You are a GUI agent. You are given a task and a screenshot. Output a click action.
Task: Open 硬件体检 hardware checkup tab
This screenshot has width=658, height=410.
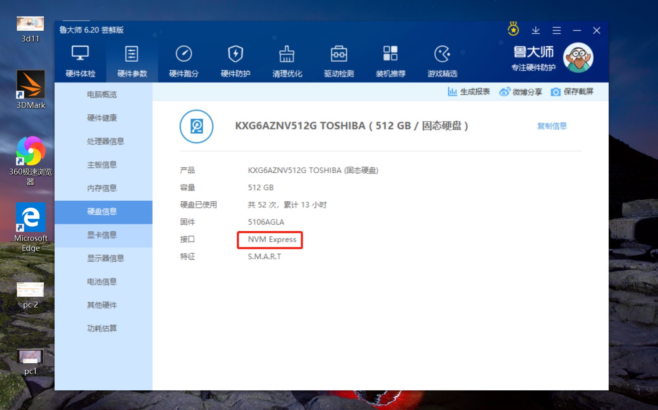point(81,61)
